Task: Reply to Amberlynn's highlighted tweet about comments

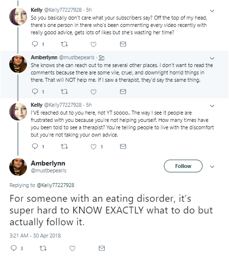Action: [x=35, y=92]
